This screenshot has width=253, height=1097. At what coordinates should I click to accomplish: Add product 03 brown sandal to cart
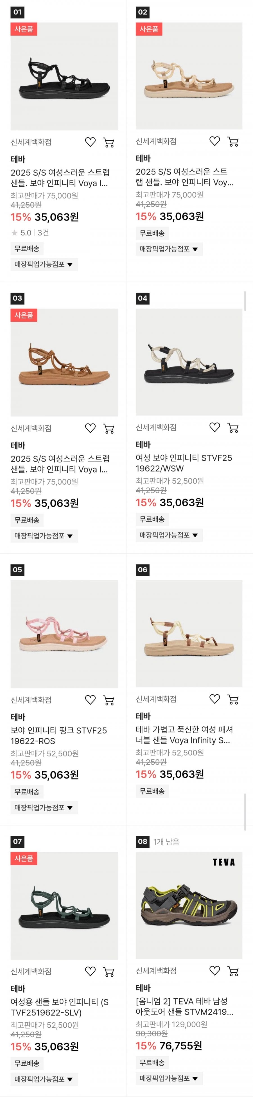coord(109,429)
